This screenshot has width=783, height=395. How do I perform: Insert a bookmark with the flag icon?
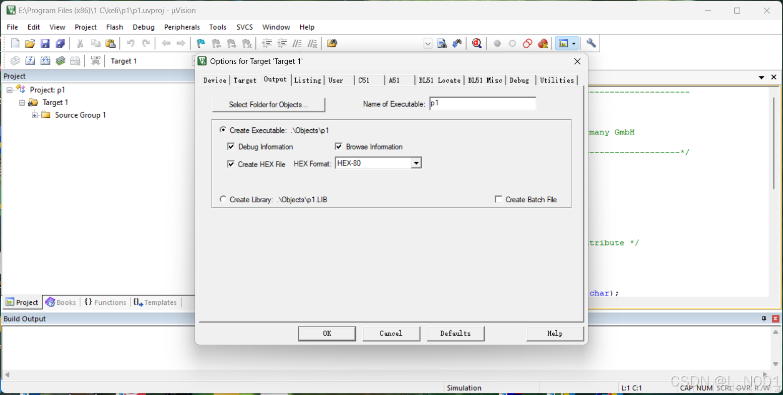tap(201, 43)
